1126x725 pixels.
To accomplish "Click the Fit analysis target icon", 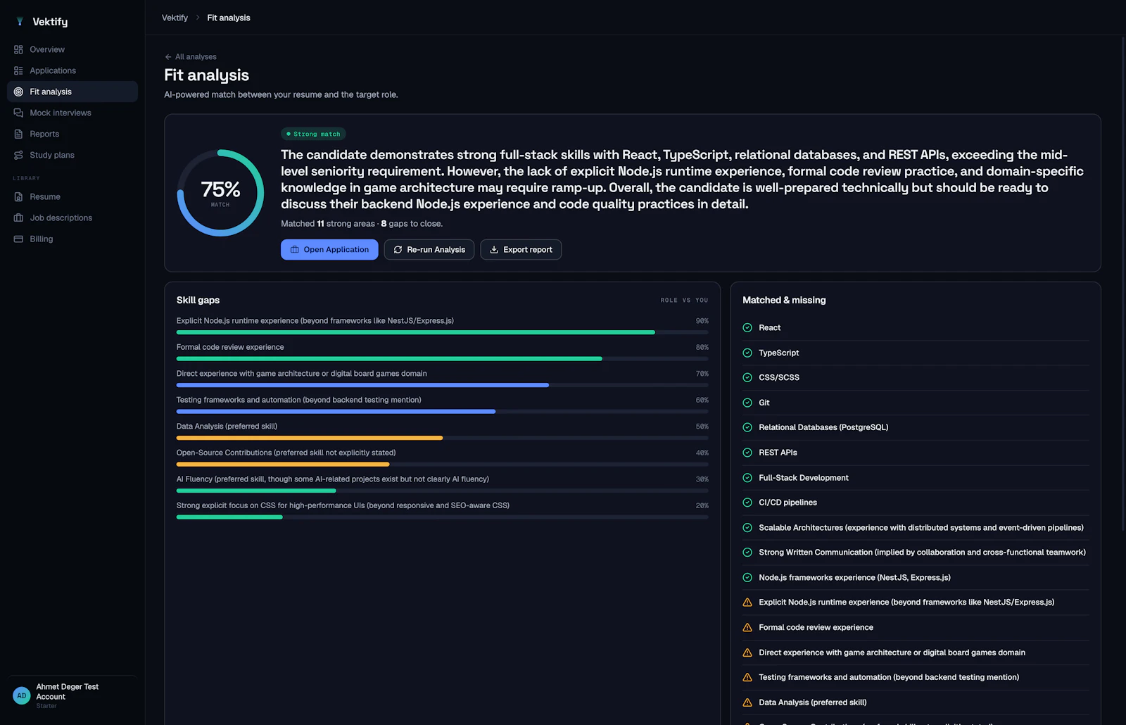I will [x=18, y=92].
